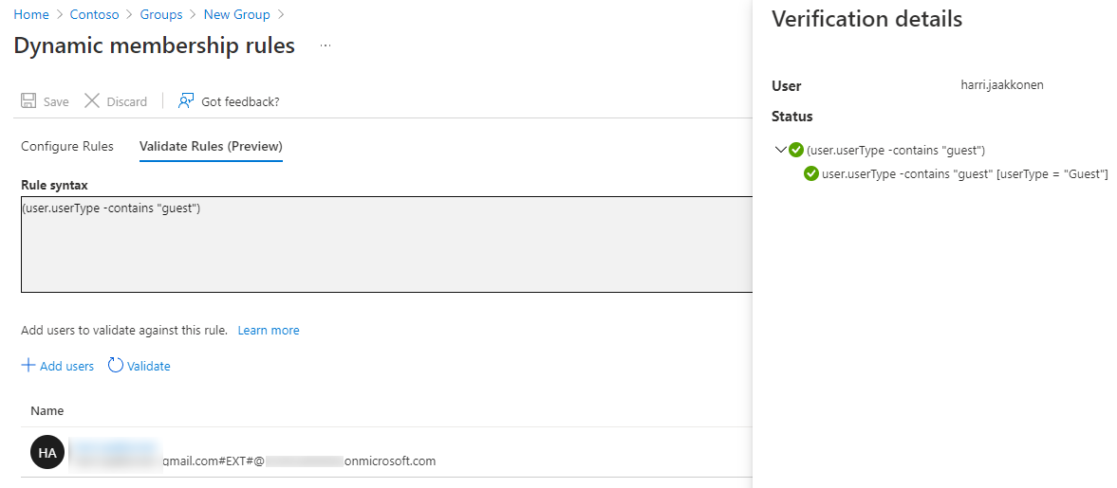The width and height of the screenshot is (1117, 488).
Task: Click the HA user avatar
Action: coord(47,453)
